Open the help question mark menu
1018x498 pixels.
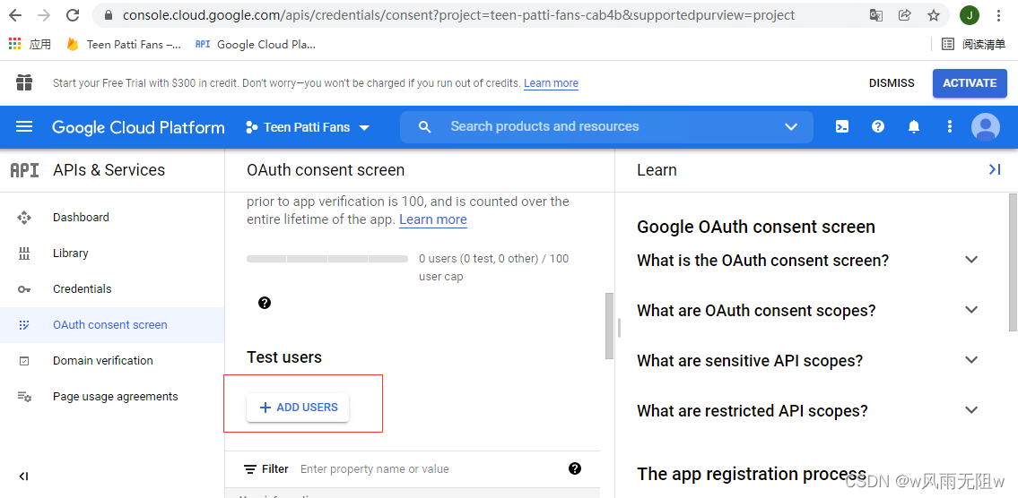(x=878, y=127)
